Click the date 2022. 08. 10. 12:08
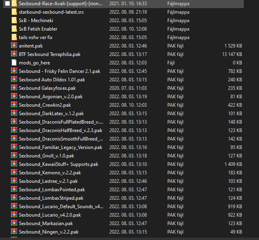Viewport: 259px width, 240px height. click(x=128, y=29)
